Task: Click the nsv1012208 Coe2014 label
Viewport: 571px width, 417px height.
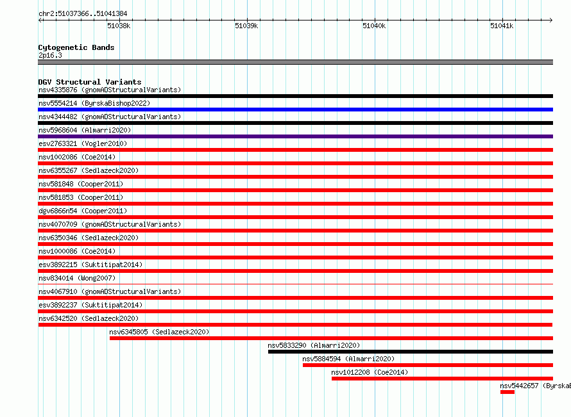Action: coord(370,372)
